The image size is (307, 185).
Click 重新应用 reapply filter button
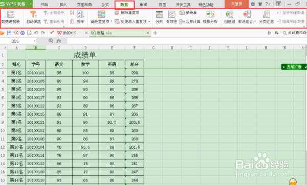point(54,21)
